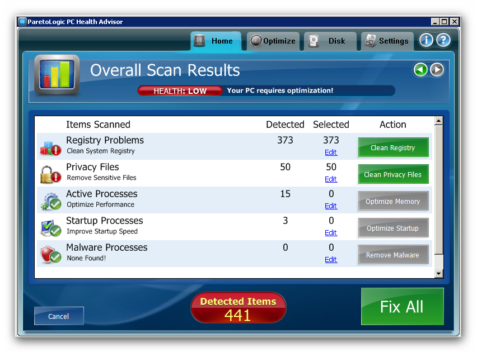This screenshot has height=353, width=477.
Task: Edit the Active Processes selection
Action: 331,206
